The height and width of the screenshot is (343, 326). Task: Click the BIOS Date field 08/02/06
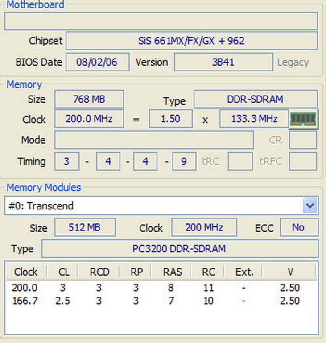point(97,62)
